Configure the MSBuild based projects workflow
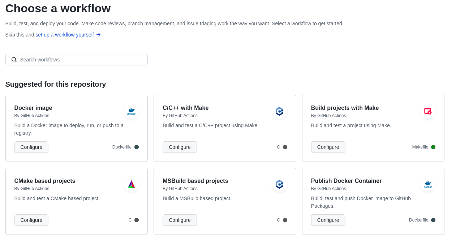456x245 pixels. (180, 220)
